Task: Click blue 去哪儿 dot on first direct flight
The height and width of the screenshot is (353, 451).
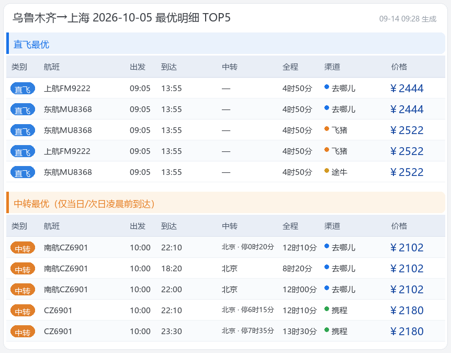Action: (326, 86)
